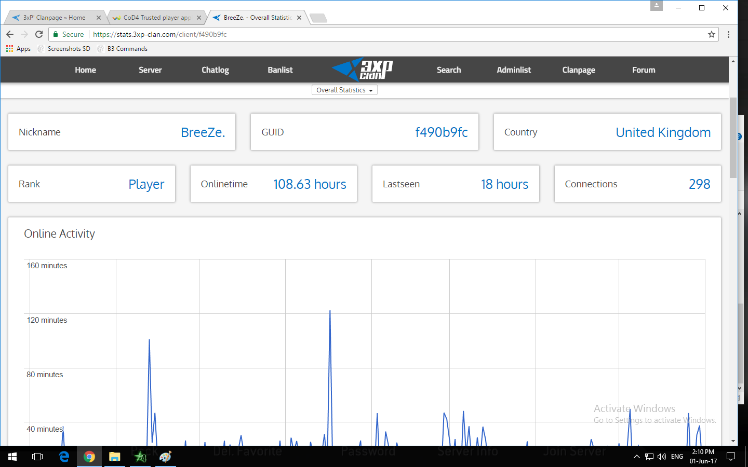Show hidden system tray icons

click(x=636, y=457)
